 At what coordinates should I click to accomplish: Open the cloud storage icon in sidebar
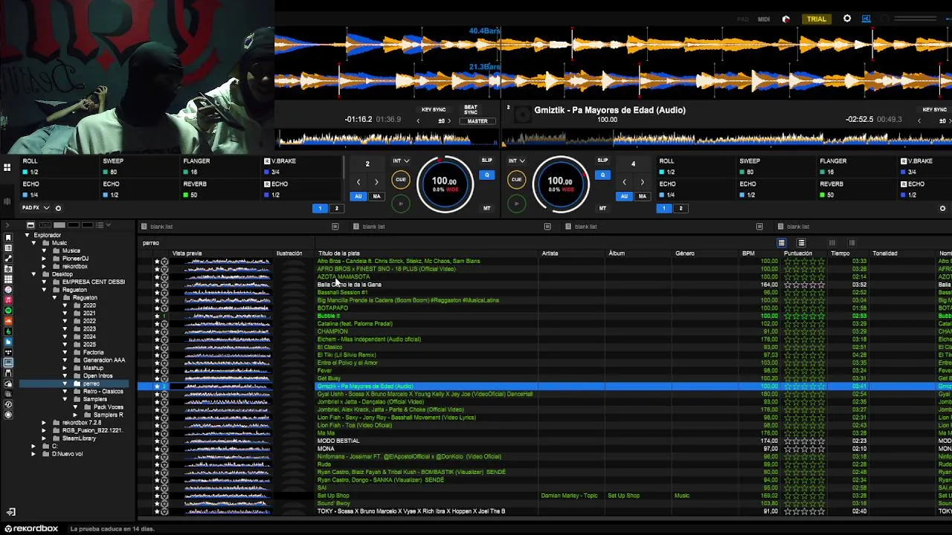[x=8, y=383]
